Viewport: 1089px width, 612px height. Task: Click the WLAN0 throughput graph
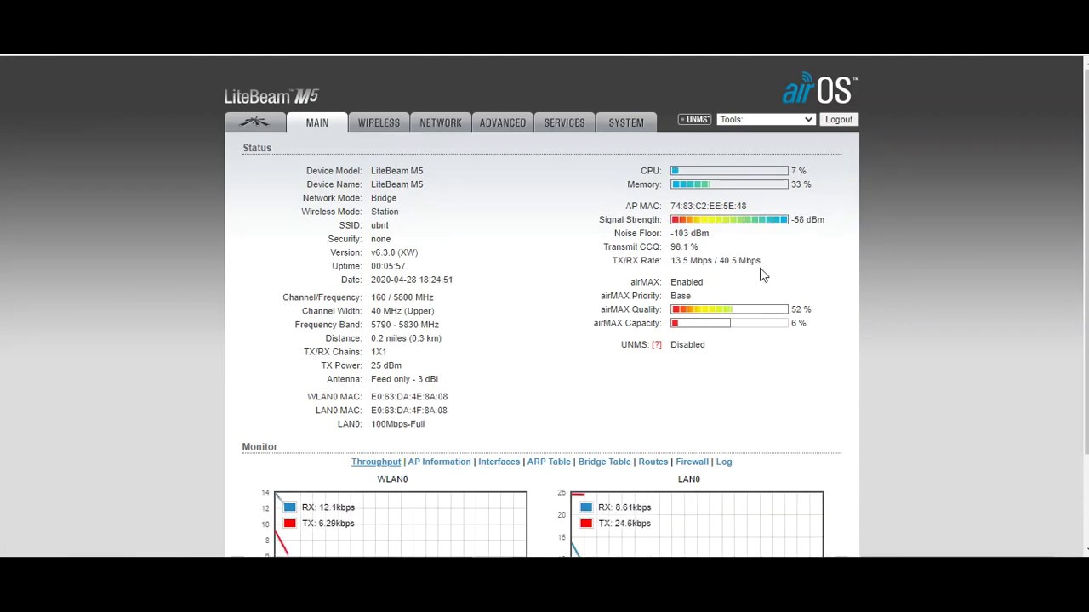400,524
